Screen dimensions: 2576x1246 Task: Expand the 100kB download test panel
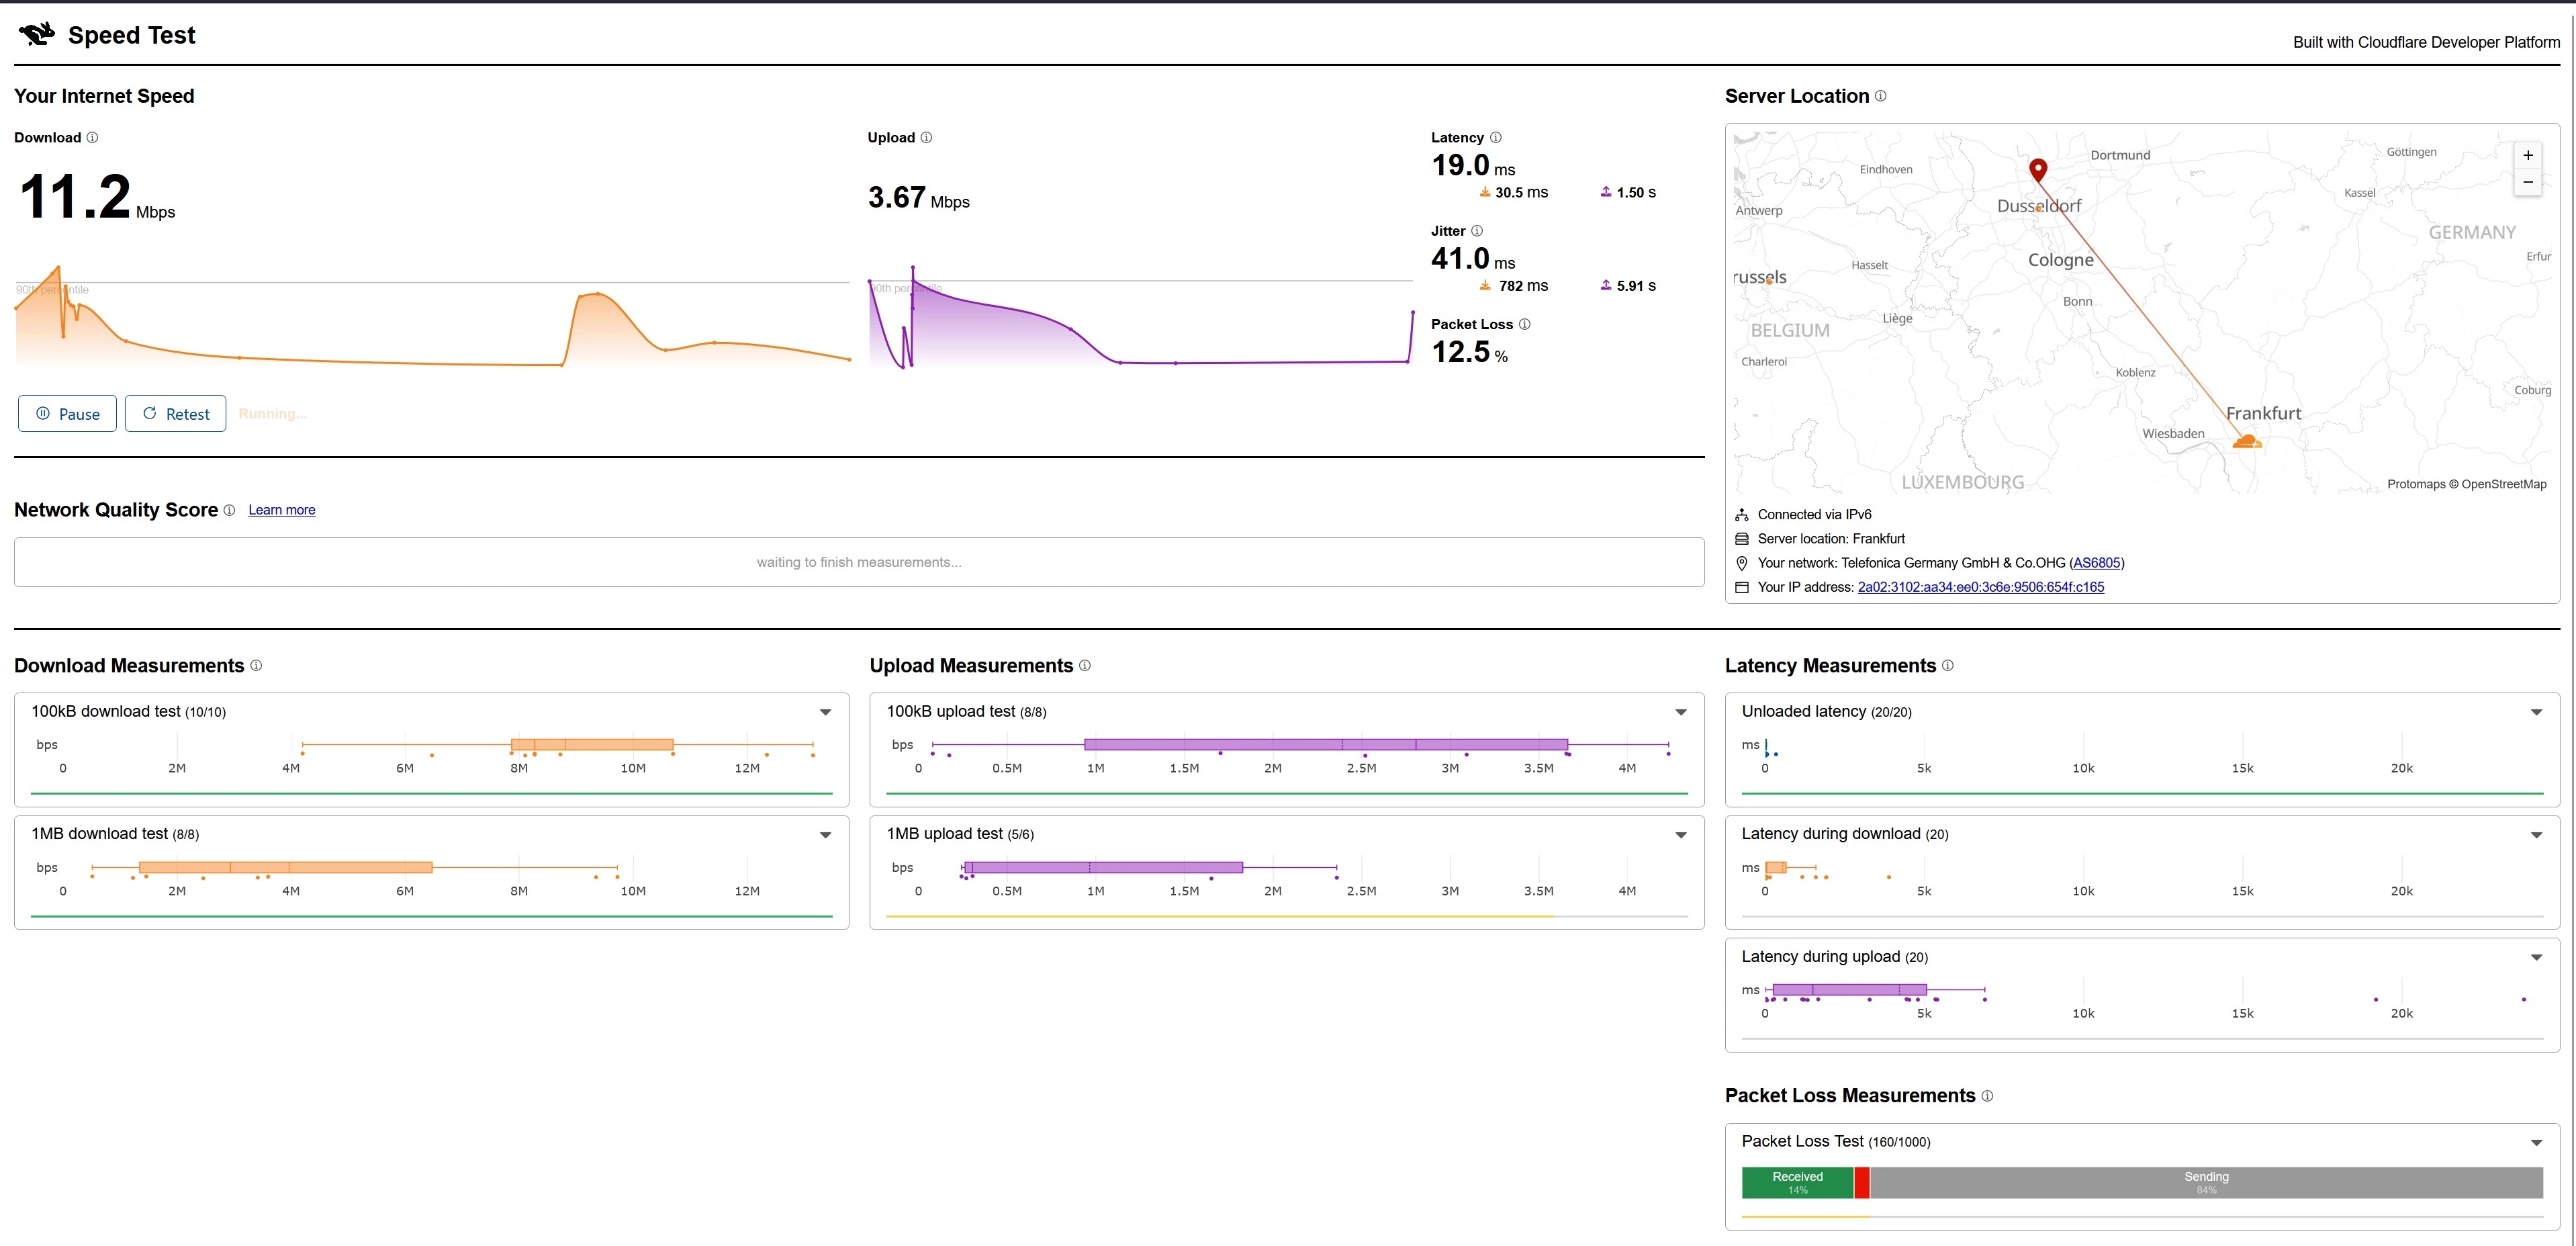click(x=825, y=712)
